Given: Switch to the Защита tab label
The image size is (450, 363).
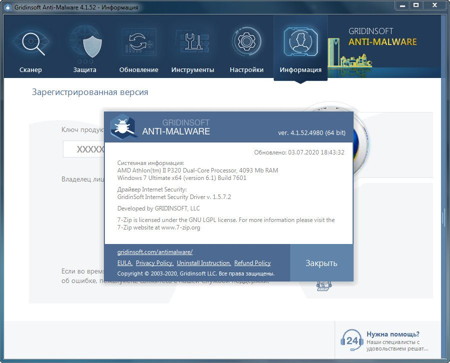Looking at the screenshot, I should 85,70.
